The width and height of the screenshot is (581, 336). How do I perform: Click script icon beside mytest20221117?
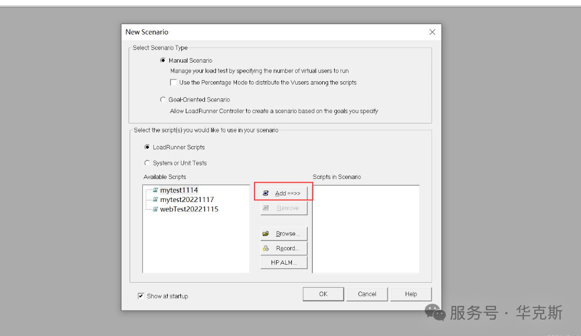(155, 199)
